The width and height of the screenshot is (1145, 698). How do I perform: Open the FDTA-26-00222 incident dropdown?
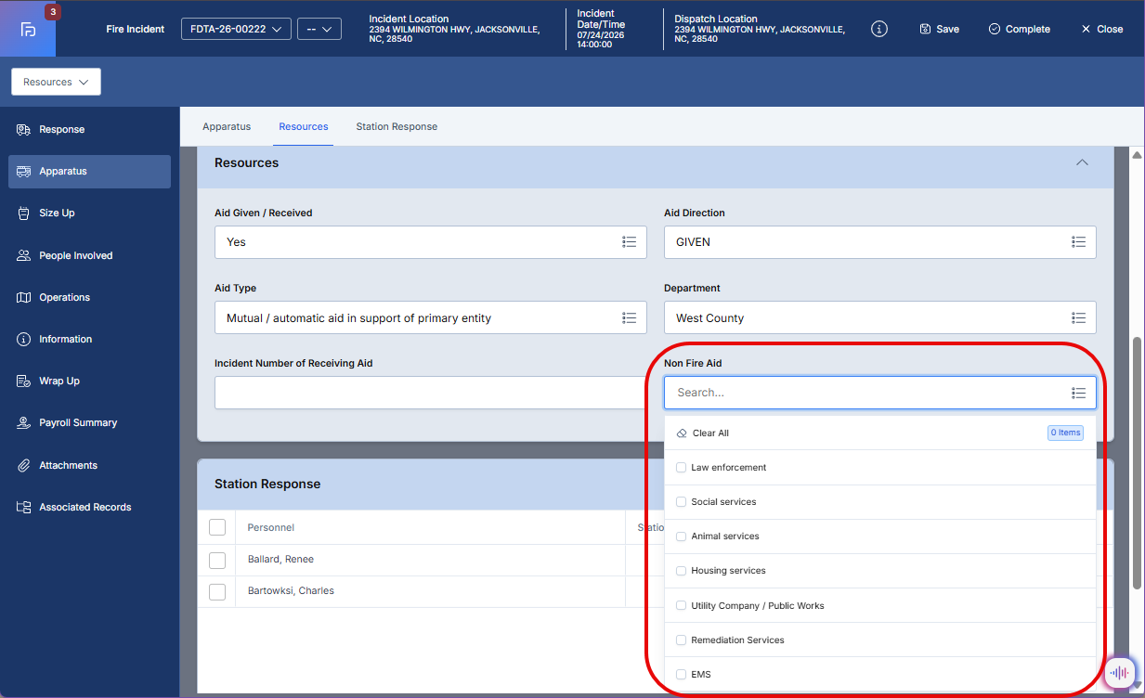(x=236, y=29)
